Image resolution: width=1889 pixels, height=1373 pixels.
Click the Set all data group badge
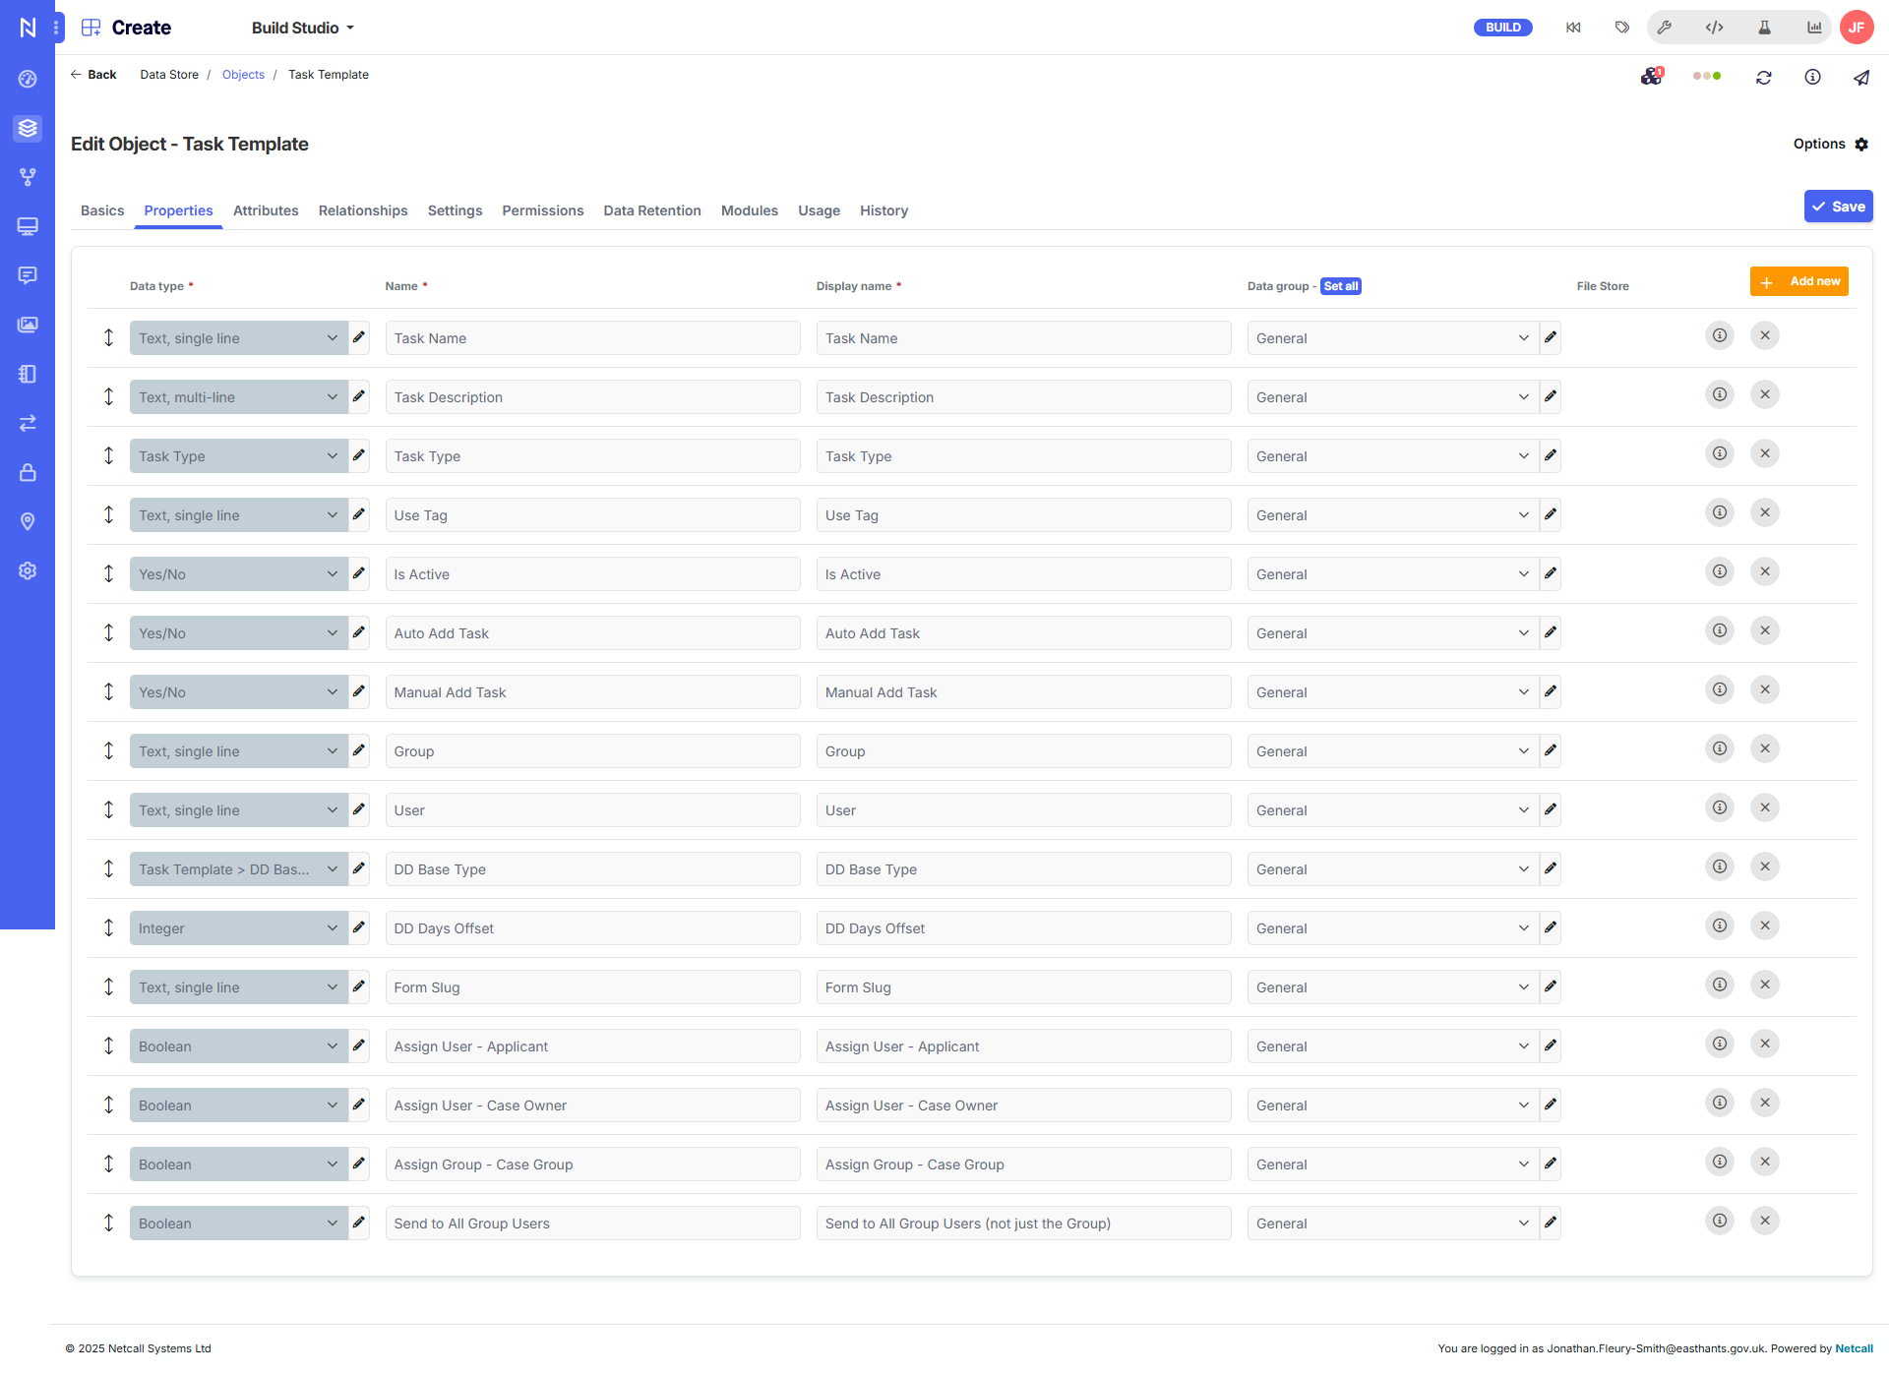[x=1340, y=286]
